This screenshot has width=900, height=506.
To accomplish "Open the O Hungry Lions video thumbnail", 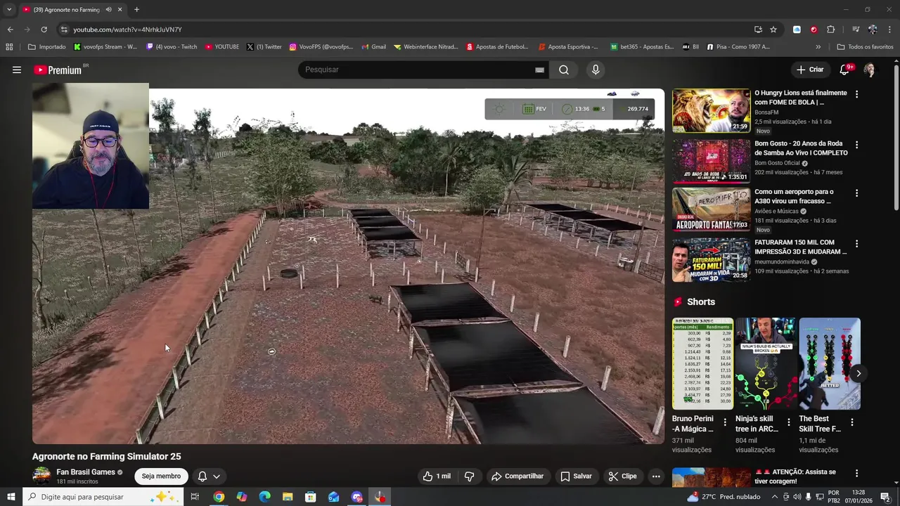I will (711, 110).
